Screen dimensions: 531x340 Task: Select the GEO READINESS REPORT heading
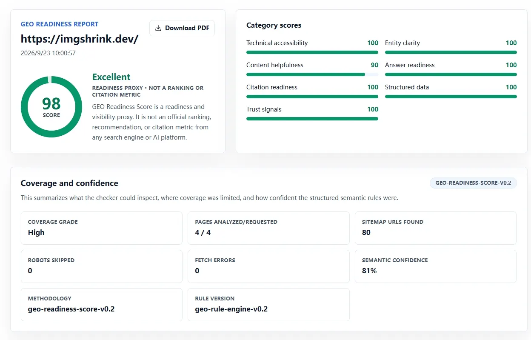click(x=60, y=24)
